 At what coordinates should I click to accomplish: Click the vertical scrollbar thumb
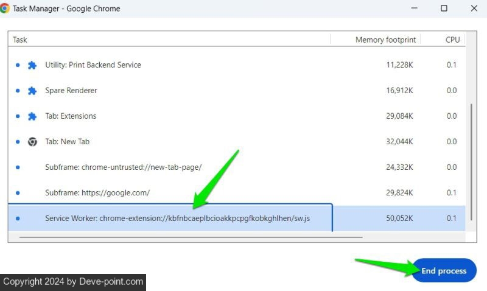[x=471, y=164]
